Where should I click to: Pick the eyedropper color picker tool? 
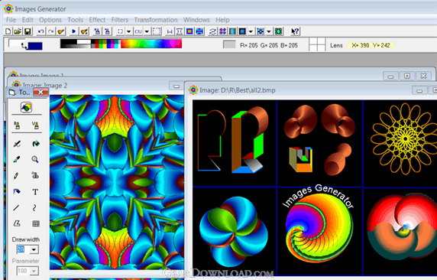(x=17, y=159)
